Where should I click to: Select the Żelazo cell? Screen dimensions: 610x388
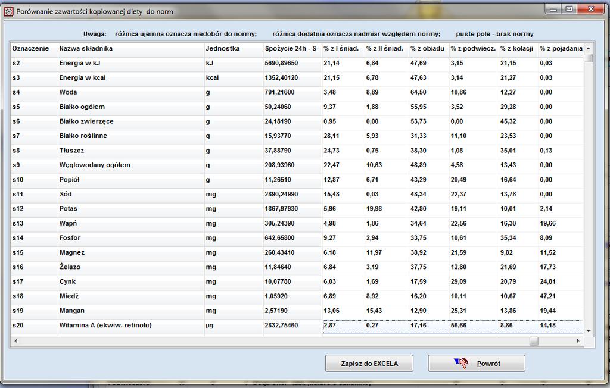(131, 267)
